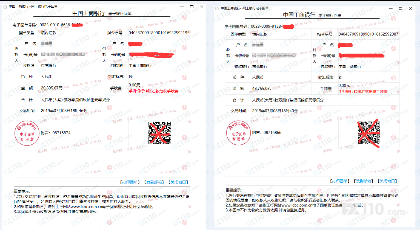
Task: Send the right receipt using 发到邮箱
Action: click(x=364, y=181)
